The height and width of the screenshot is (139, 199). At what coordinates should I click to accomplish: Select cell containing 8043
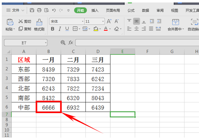pos(98,98)
